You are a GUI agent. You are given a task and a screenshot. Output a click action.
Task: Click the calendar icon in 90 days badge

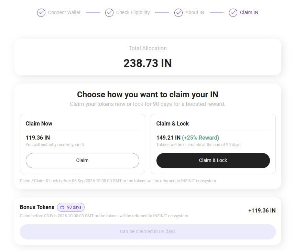pyautogui.click(x=62, y=207)
